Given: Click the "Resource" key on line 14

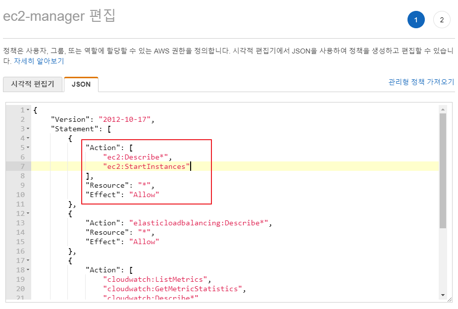Looking at the screenshot, I should click(x=107, y=232).
